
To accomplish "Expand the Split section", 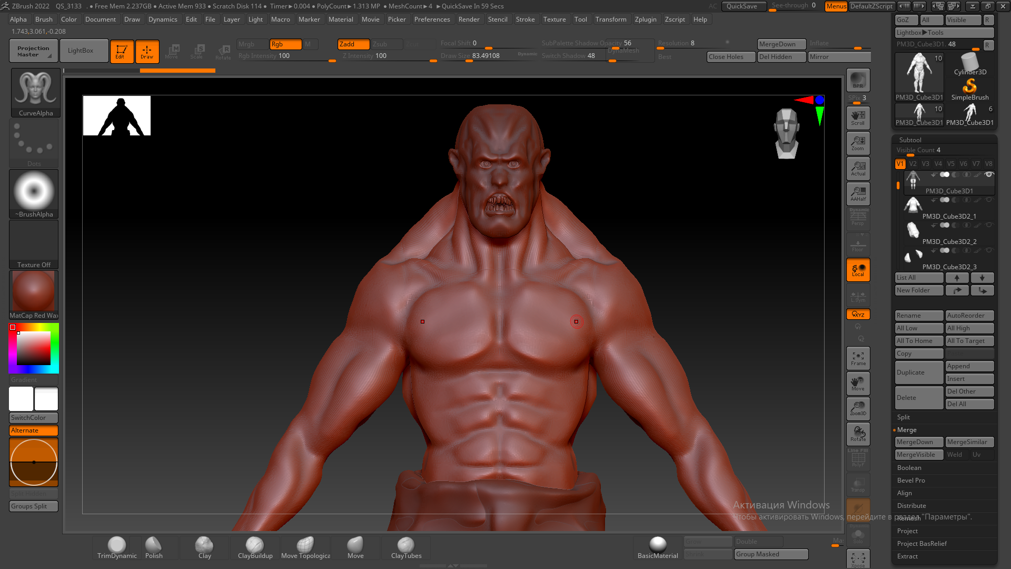I will coord(904,417).
